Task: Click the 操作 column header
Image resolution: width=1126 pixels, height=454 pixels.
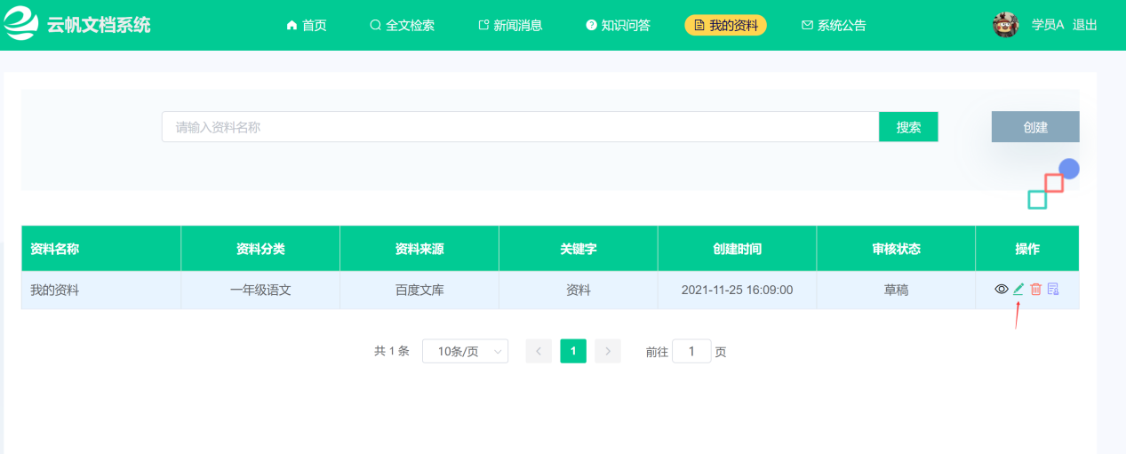Action: coord(1027,249)
